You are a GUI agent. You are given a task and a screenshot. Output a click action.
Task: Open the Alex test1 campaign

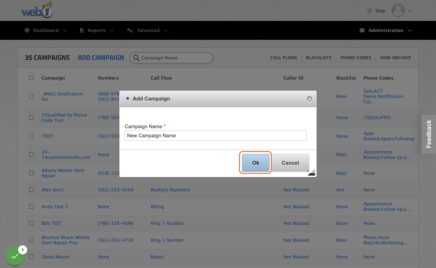click(x=53, y=190)
